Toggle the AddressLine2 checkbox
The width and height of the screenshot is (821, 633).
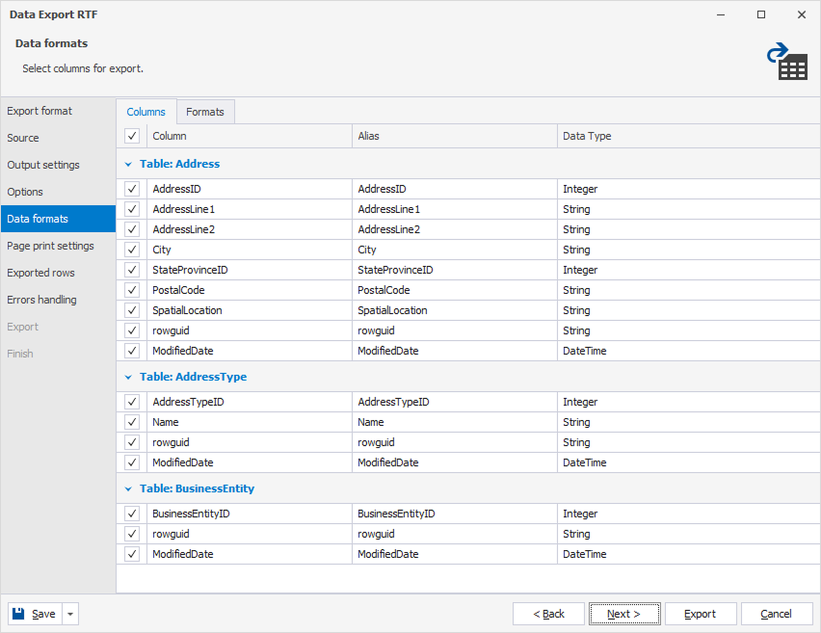pyautogui.click(x=132, y=229)
